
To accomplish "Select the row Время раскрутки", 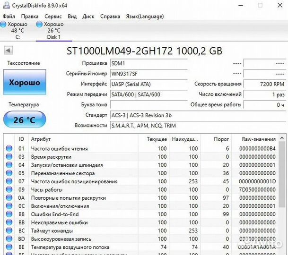I will pos(141,156).
